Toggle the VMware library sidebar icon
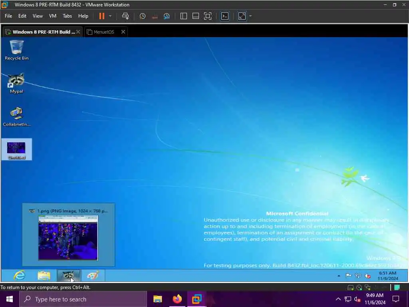Screen dimensions: 409x307 point(184,16)
